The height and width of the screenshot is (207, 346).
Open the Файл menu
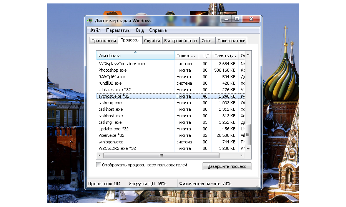pos(95,30)
